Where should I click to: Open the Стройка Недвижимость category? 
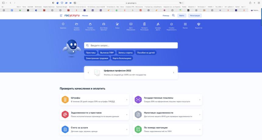(x=172, y=26)
